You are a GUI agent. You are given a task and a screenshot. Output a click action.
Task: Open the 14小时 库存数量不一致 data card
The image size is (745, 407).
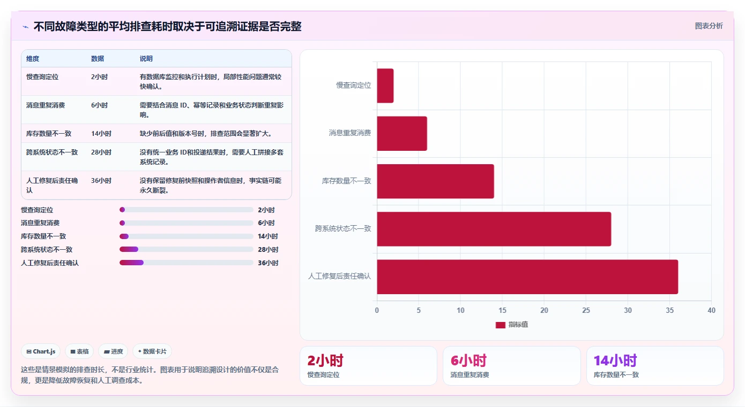pyautogui.click(x=655, y=366)
